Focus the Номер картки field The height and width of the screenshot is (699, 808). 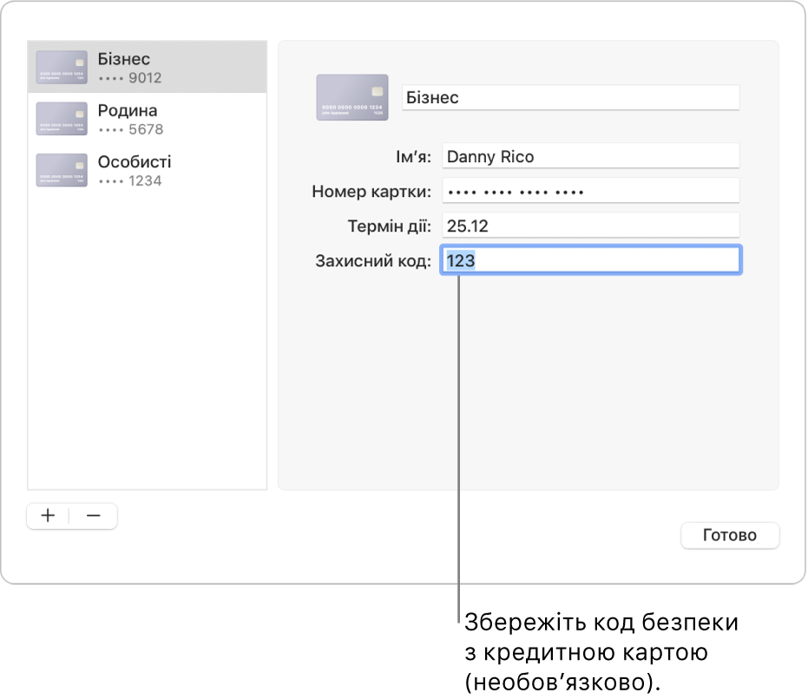(590, 192)
